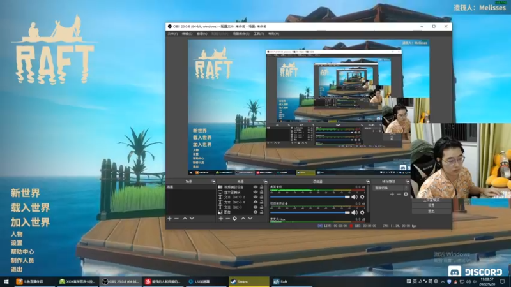Viewport: 511px width, 287px height.
Task: Click 加入世界 (Join World) in the Raft menu
Action: tap(30, 222)
